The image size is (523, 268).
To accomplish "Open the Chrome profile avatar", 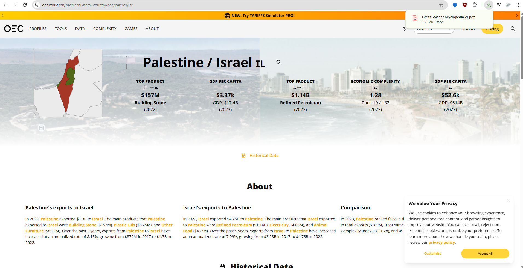I will pyautogui.click(x=509, y=5).
